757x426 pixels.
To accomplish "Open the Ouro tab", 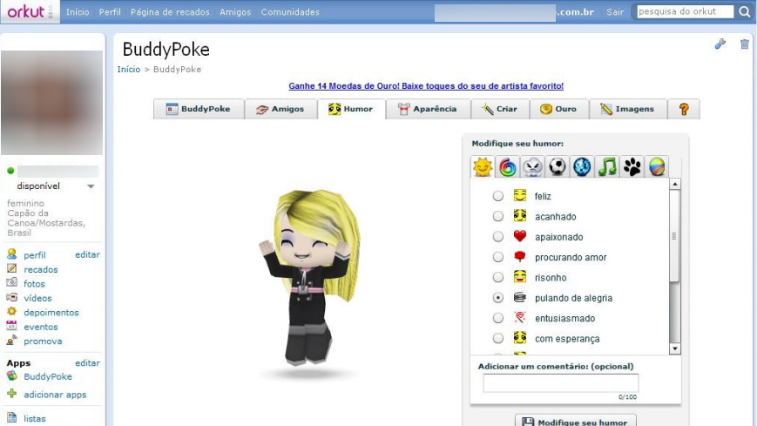I will click(x=558, y=109).
